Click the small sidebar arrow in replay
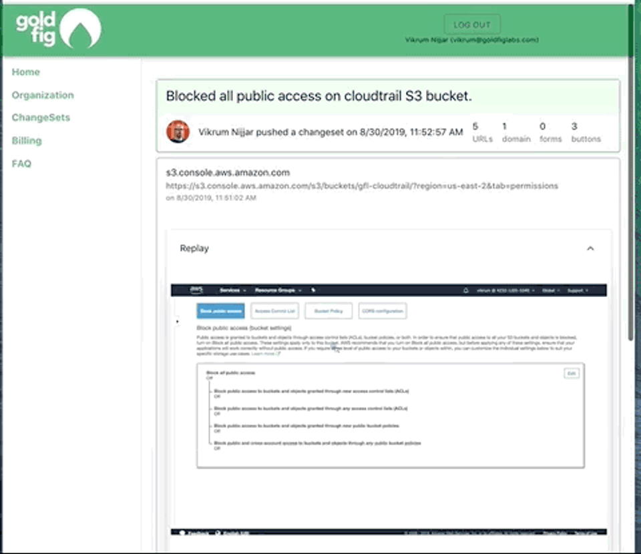The image size is (641, 554). [x=177, y=322]
